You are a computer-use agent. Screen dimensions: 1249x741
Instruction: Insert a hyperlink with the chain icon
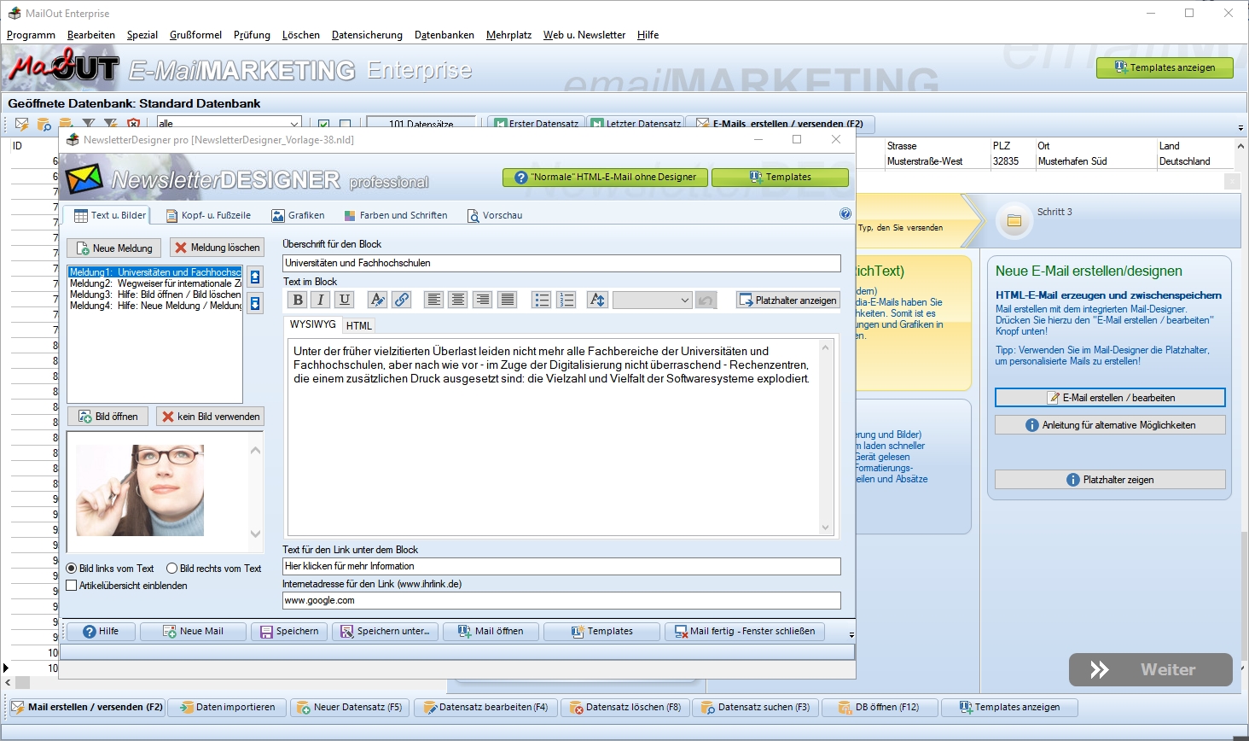coord(402,300)
